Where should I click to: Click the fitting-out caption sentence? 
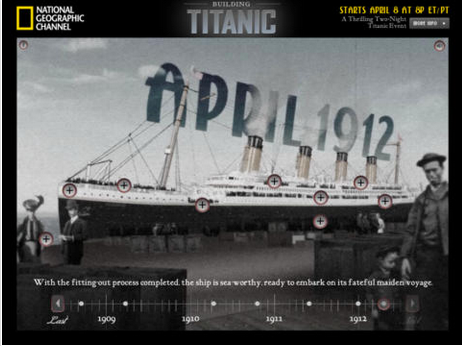click(233, 282)
